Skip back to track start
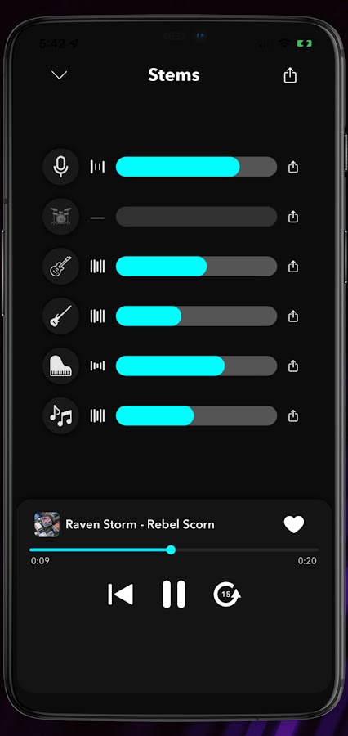 (121, 595)
